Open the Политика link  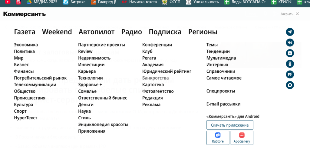point(24,51)
